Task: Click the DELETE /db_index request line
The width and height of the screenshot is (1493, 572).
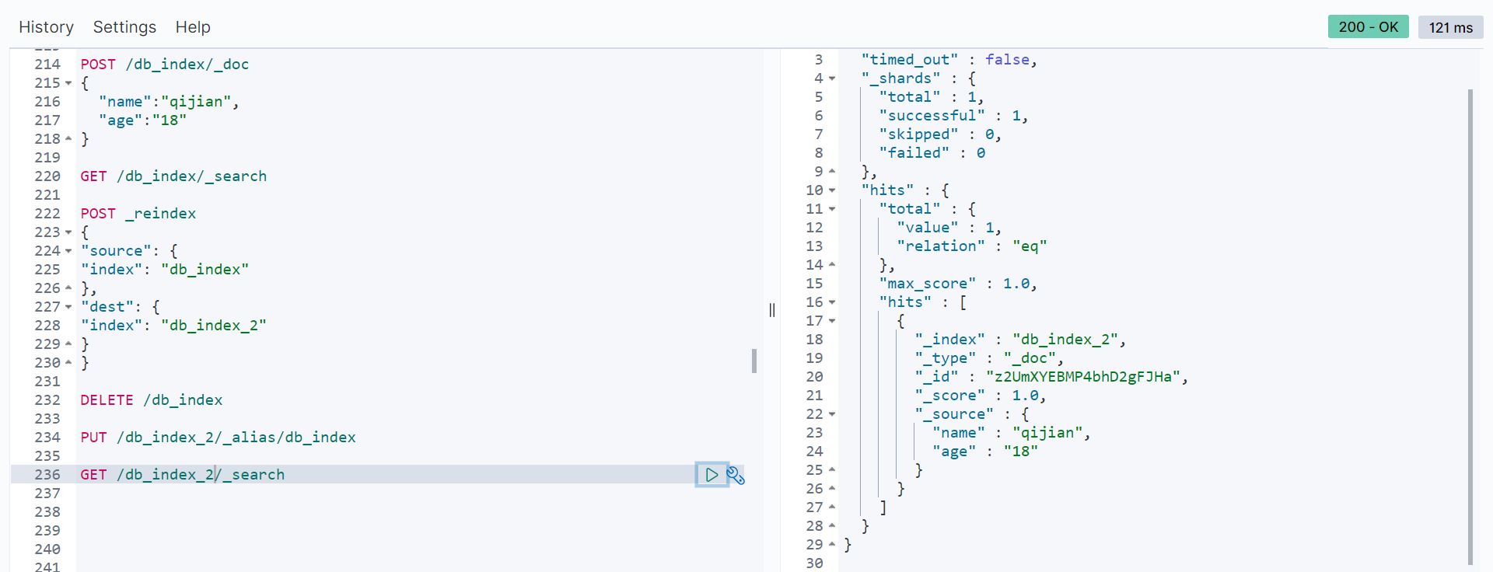Action: click(152, 400)
